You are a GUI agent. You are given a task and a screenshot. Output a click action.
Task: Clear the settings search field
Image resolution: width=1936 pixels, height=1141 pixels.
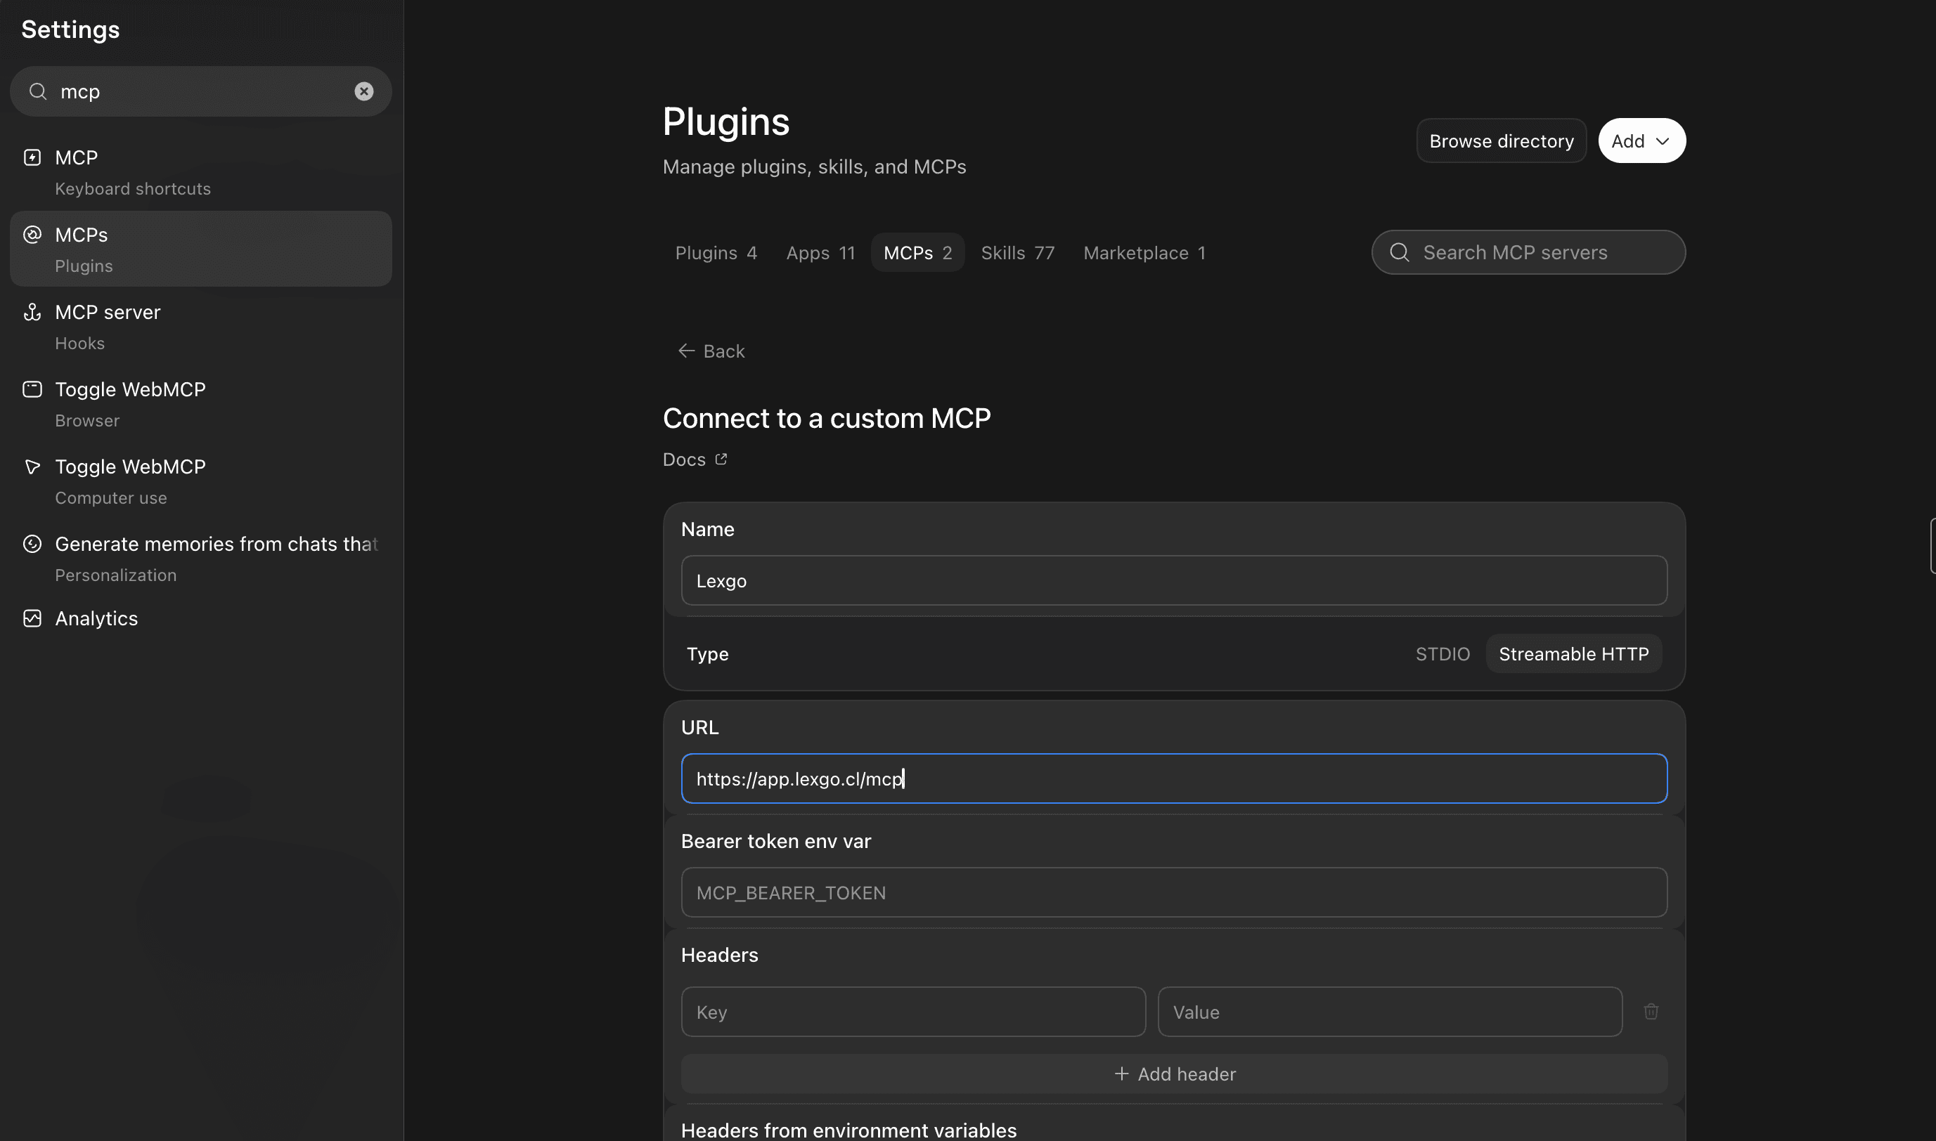[x=364, y=91]
